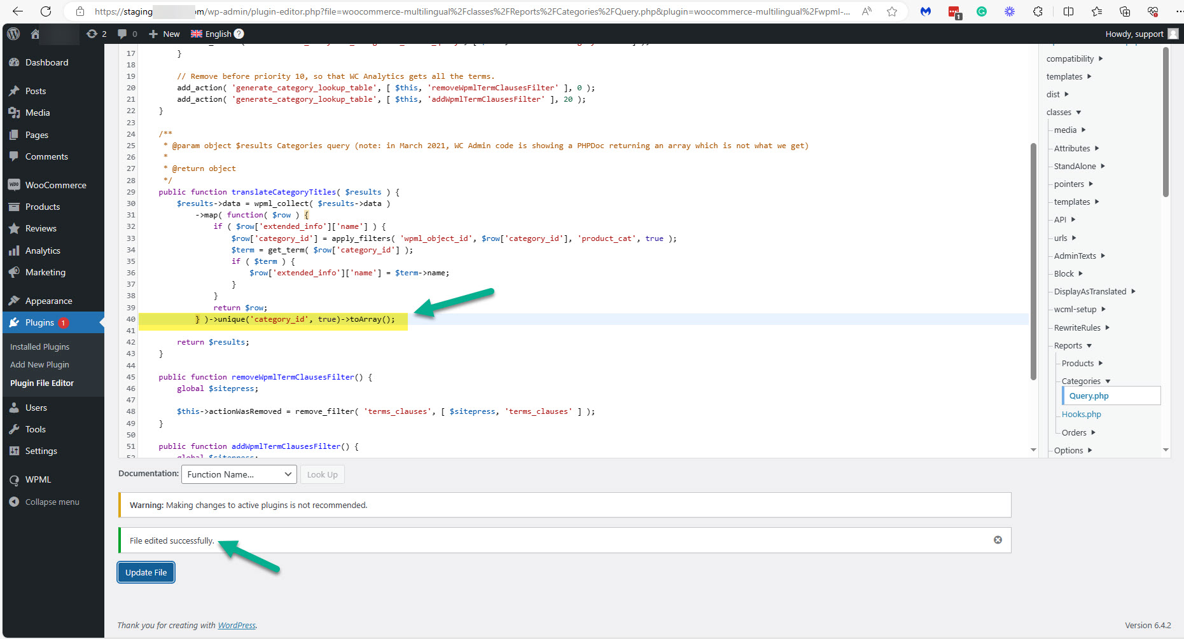Click the browser back arrow
Image resolution: width=1184 pixels, height=639 pixels.
coord(18,11)
